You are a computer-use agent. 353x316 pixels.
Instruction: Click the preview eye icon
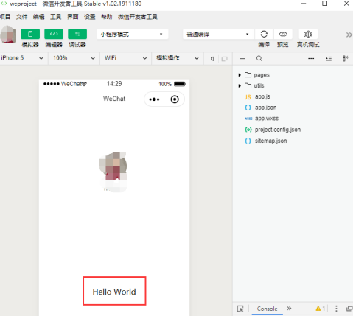coord(283,34)
